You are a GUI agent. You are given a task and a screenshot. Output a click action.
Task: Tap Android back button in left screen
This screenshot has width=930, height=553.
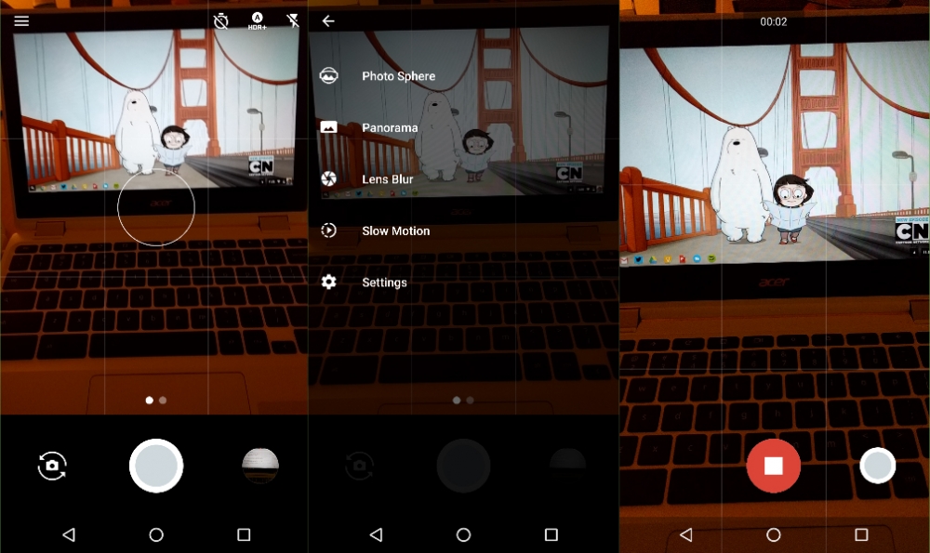[69, 534]
